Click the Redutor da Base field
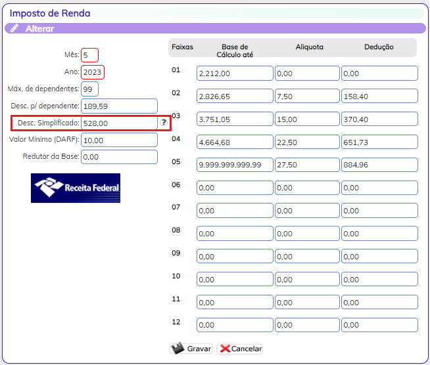The width and height of the screenshot is (430, 365). click(119, 157)
